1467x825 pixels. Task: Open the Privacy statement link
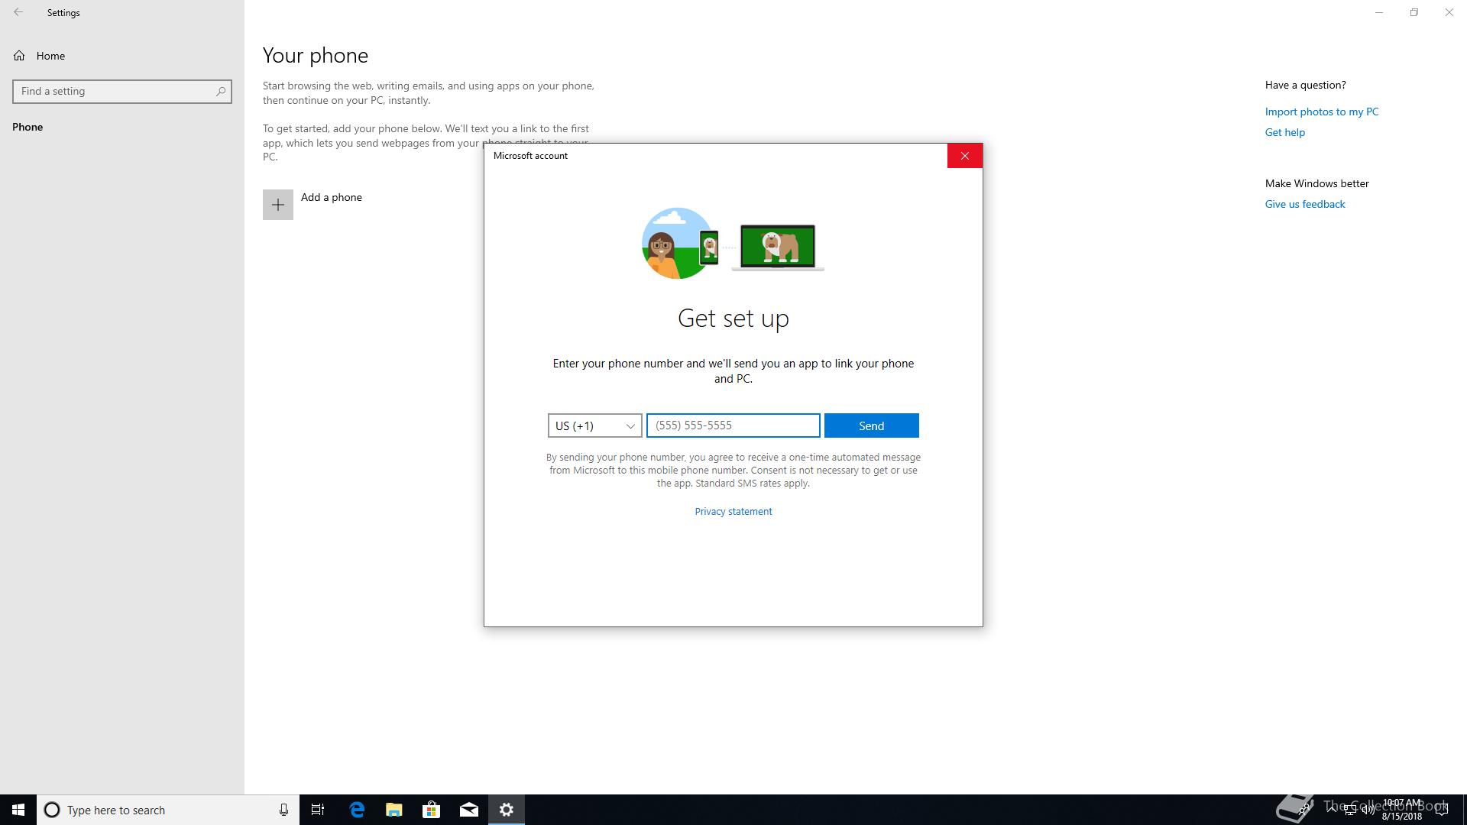point(733,512)
